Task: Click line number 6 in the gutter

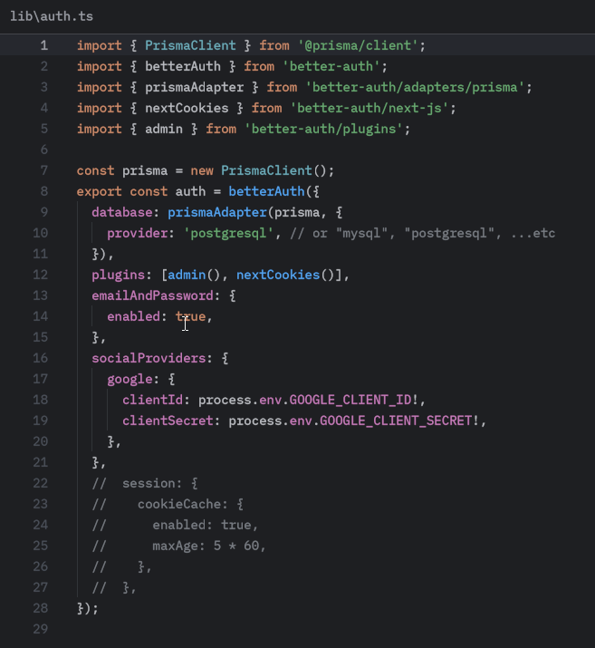Action: 44,150
